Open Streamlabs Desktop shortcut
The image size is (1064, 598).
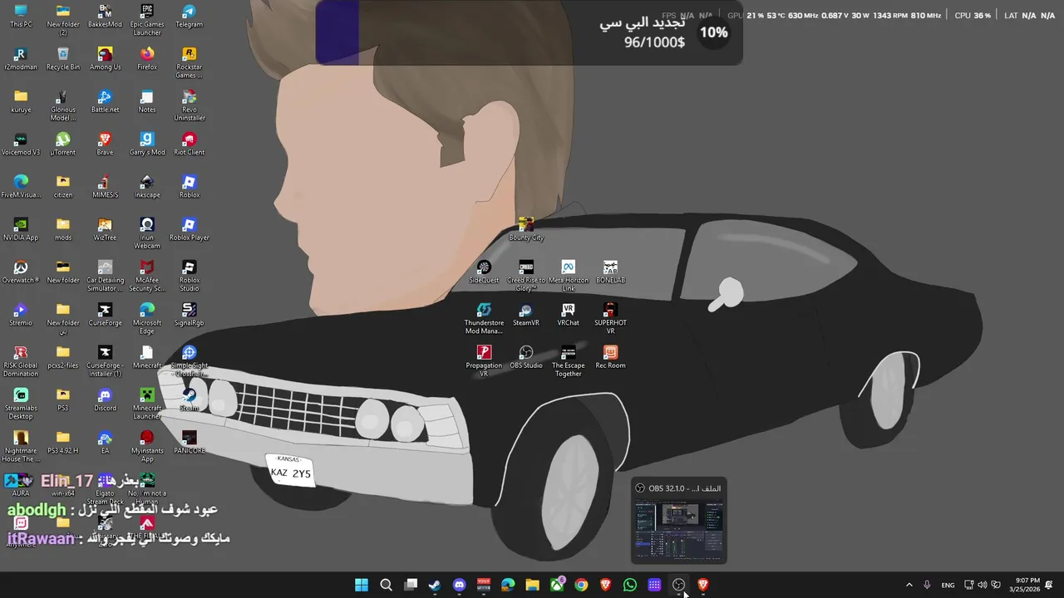pyautogui.click(x=21, y=404)
